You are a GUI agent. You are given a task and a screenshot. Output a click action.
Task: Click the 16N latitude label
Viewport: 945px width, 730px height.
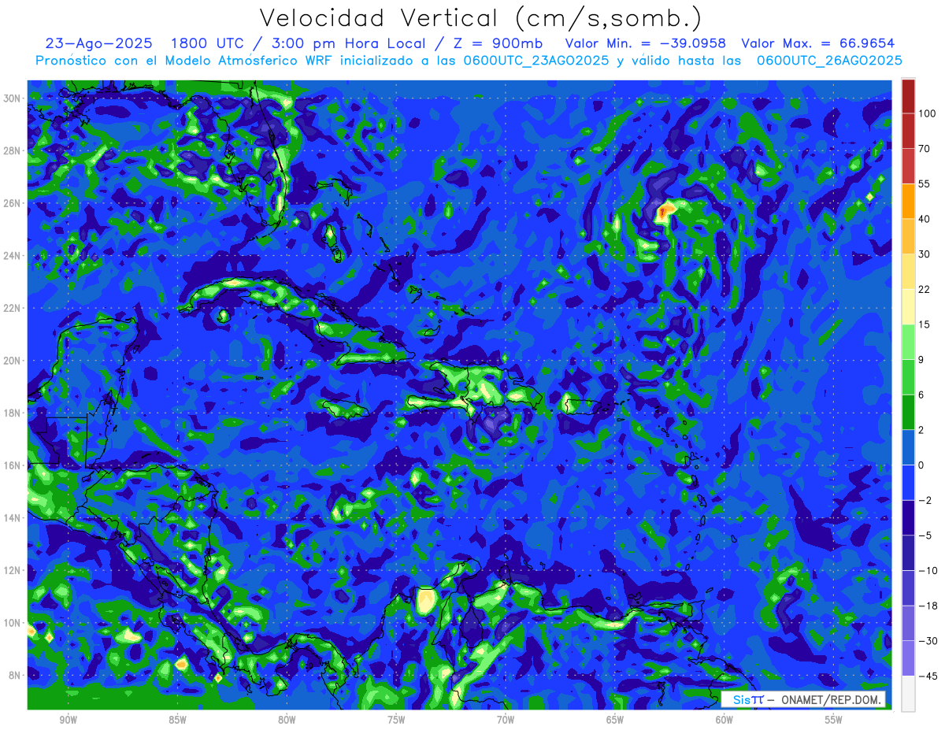coord(13,465)
